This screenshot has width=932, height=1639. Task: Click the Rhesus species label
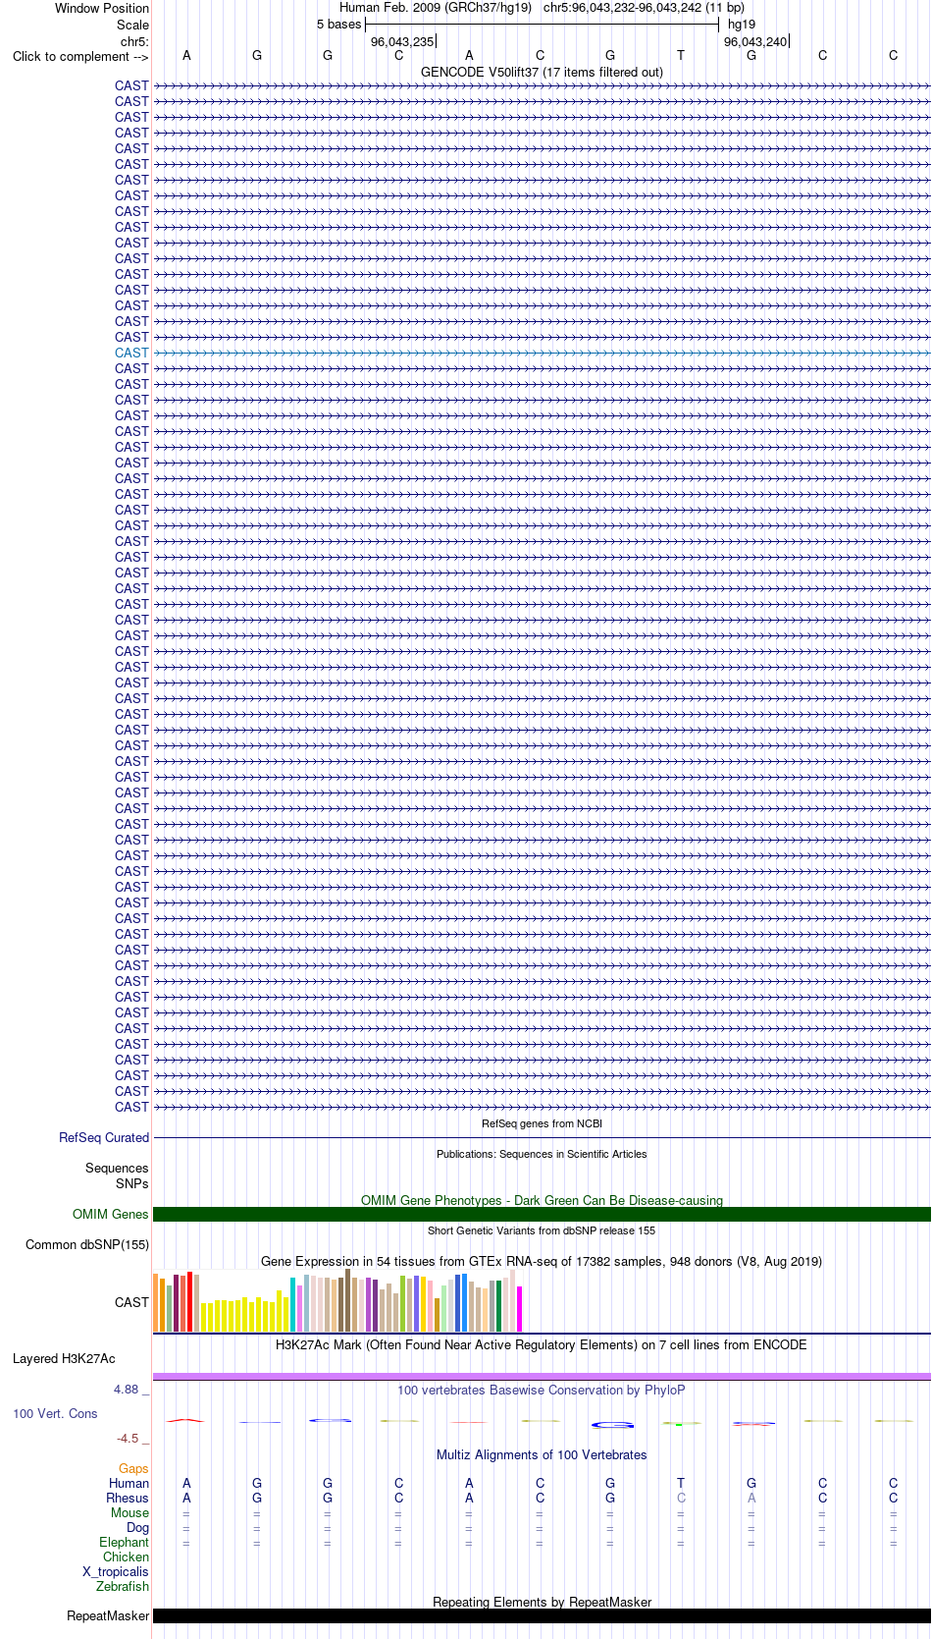pyautogui.click(x=128, y=1498)
